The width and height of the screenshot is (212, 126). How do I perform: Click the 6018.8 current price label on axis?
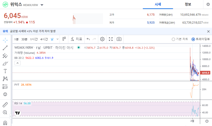[205, 73]
